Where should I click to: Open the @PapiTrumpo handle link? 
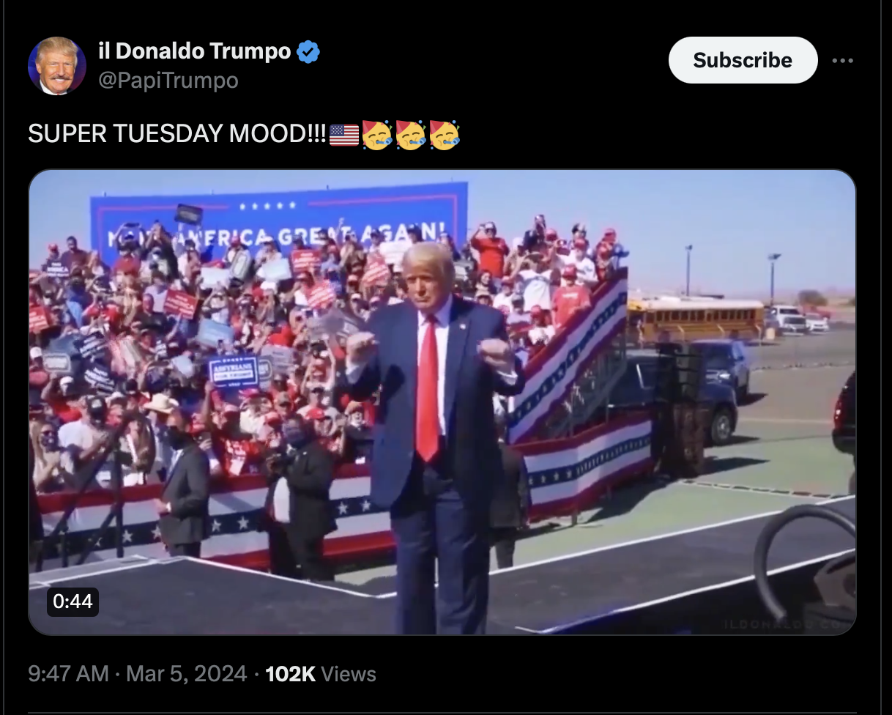pos(168,81)
